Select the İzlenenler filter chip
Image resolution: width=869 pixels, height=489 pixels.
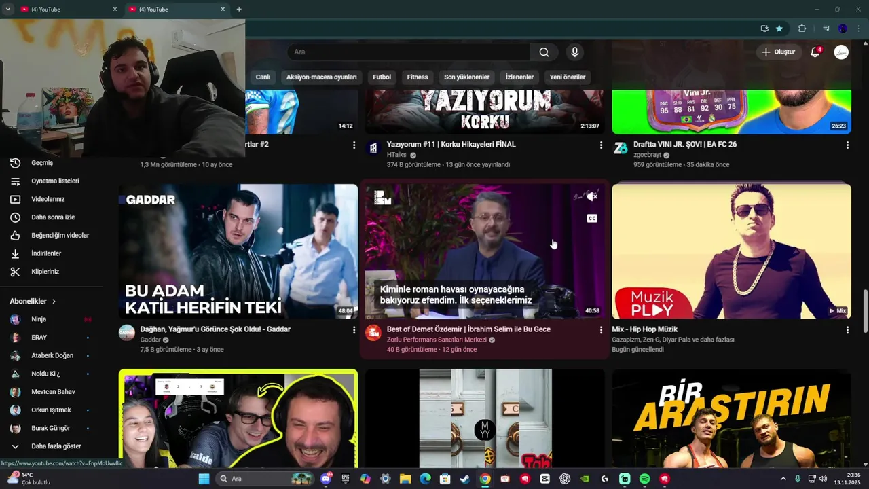[519, 77]
